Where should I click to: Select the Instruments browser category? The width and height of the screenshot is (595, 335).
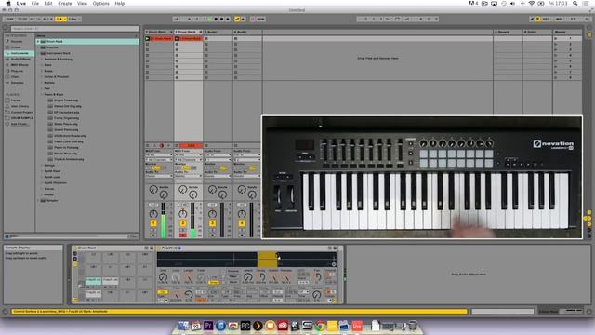[20, 53]
